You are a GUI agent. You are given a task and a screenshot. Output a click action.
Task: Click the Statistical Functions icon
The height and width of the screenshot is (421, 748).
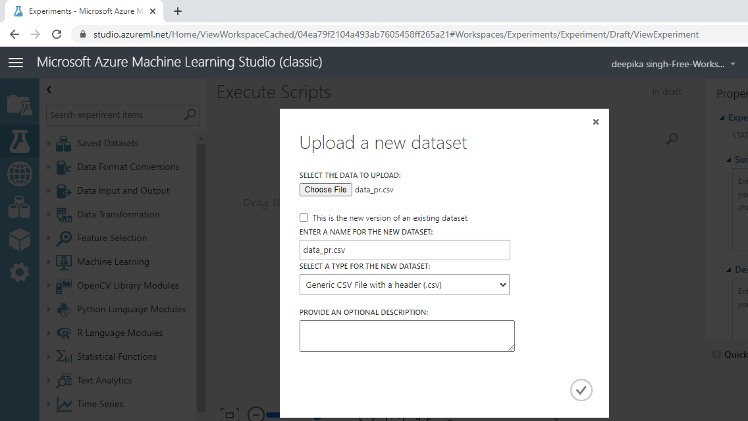click(x=63, y=357)
